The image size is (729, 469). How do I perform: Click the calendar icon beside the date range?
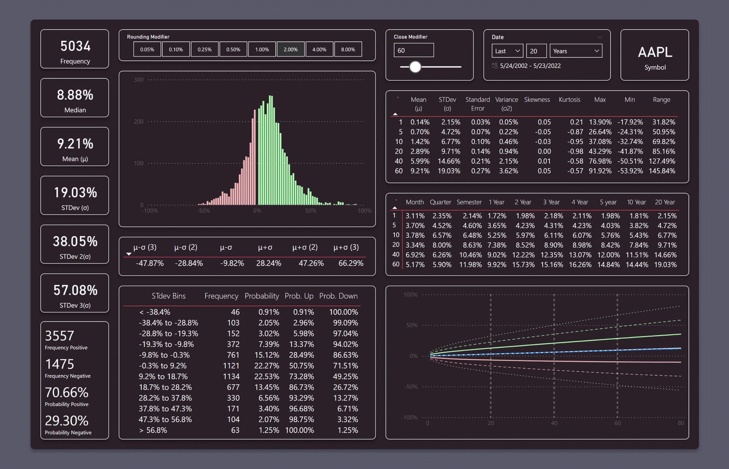495,65
